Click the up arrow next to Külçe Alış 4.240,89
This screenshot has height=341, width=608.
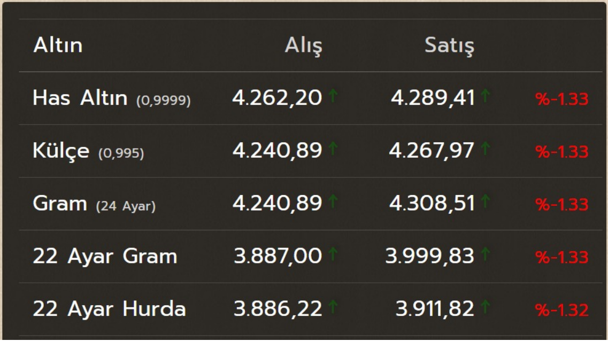pos(333,149)
